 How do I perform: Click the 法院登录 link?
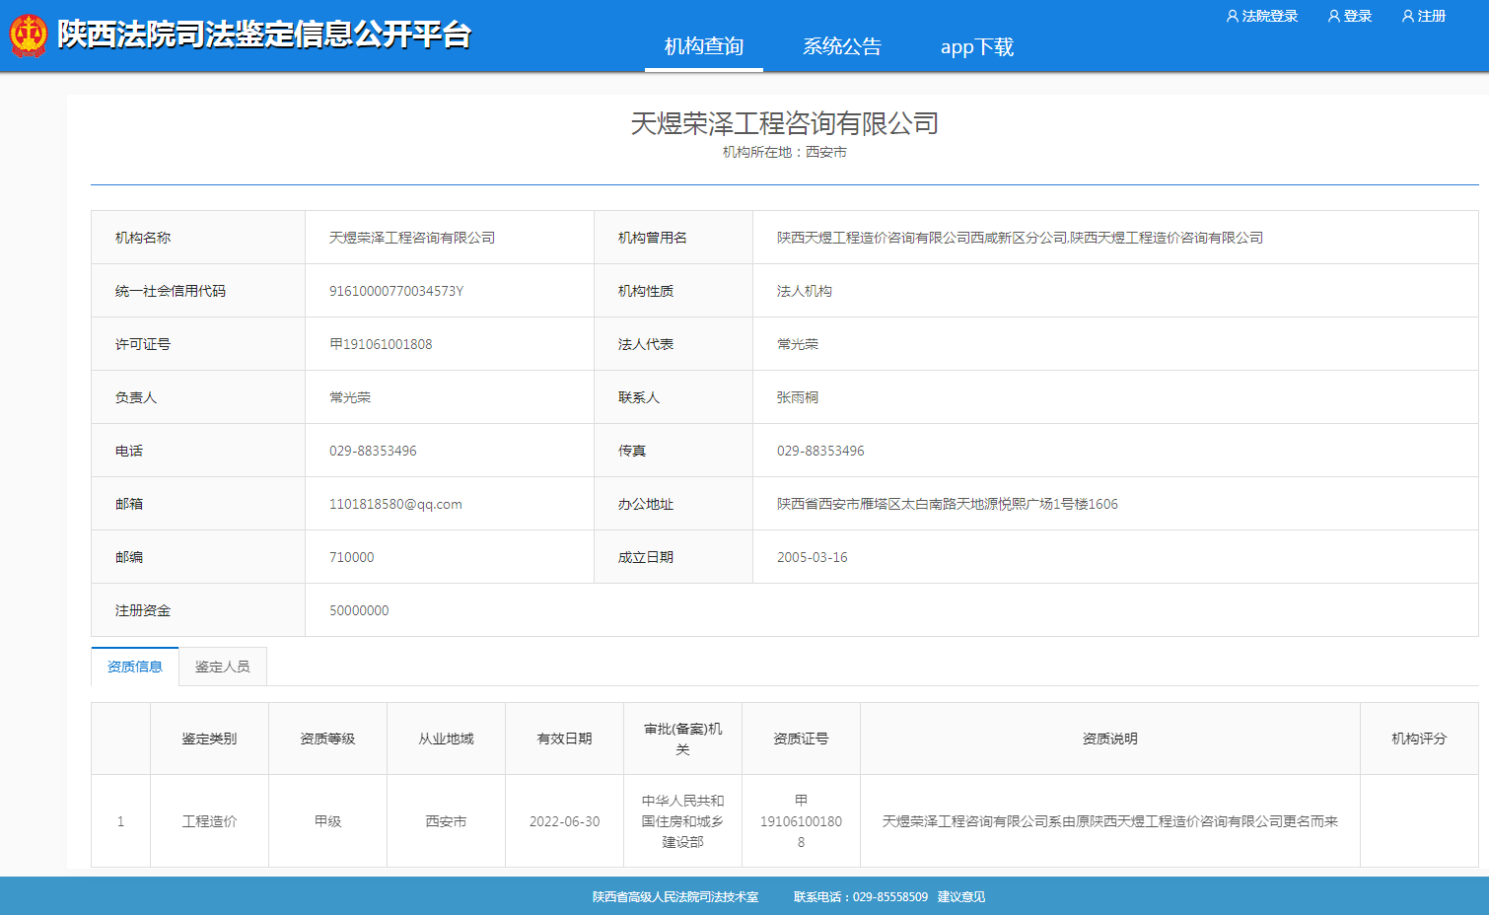click(1269, 16)
